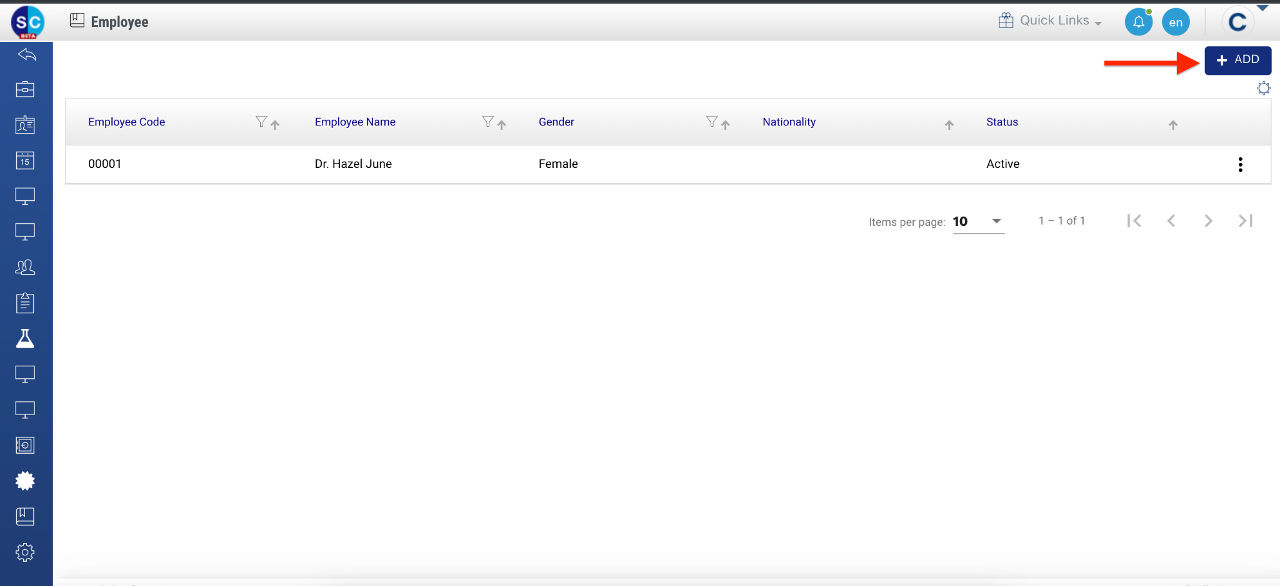Switch language using the en button
The height and width of the screenshot is (586, 1280).
click(1176, 22)
